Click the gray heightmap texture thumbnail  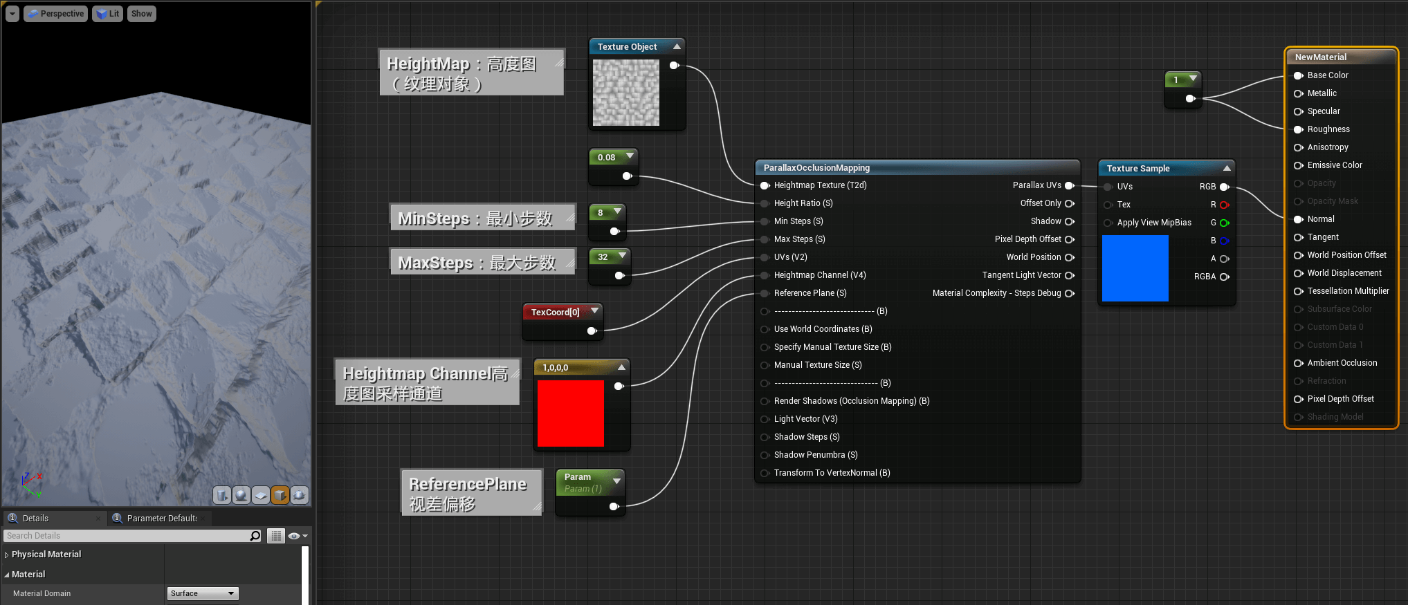tap(626, 93)
